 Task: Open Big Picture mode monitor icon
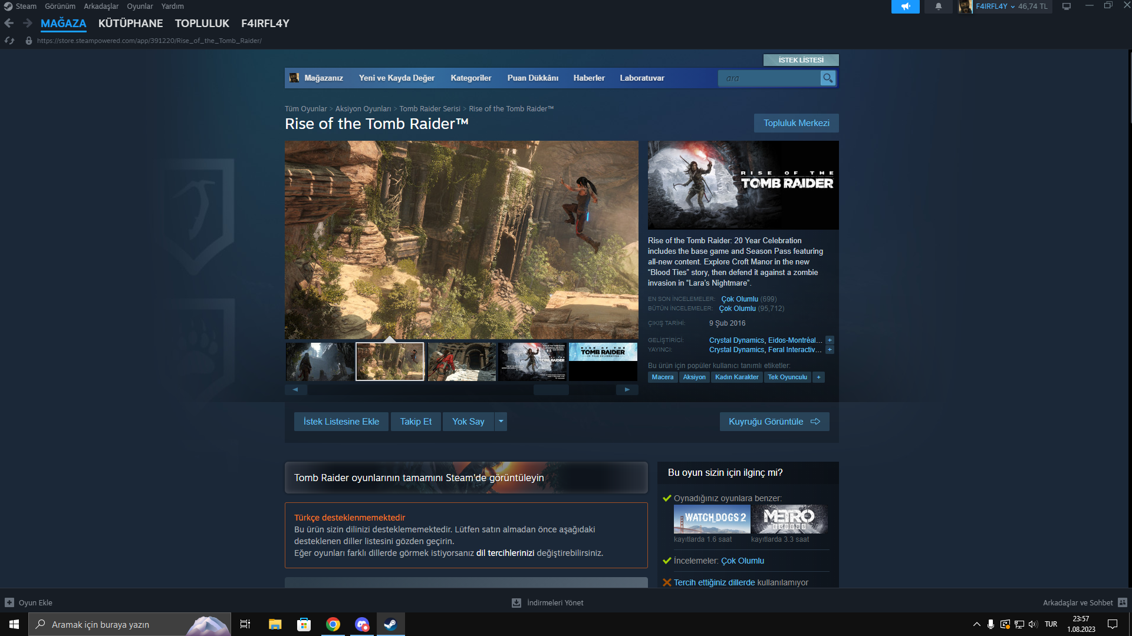pyautogui.click(x=1067, y=6)
